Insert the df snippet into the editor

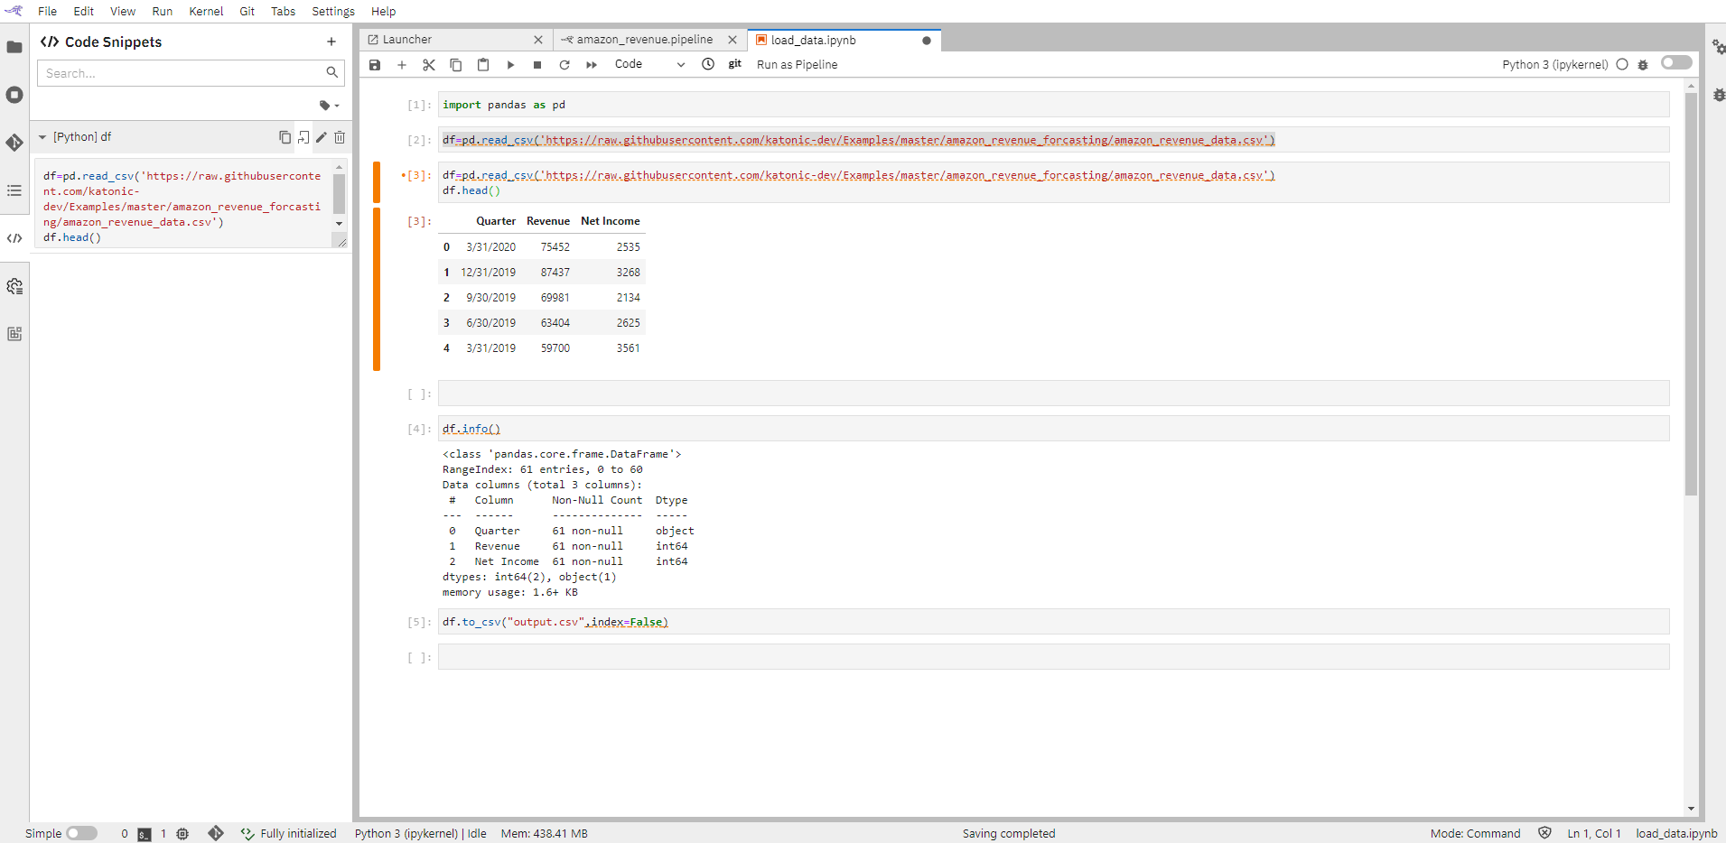pos(303,137)
